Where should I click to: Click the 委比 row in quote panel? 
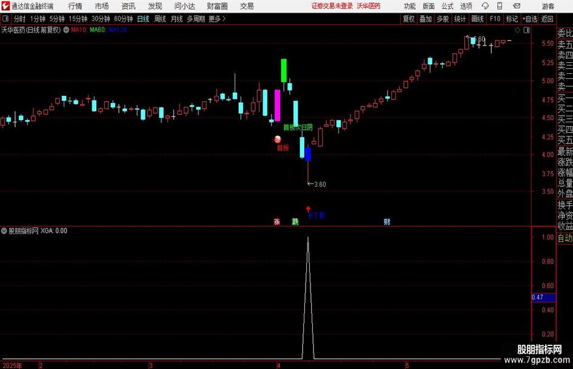pyautogui.click(x=565, y=33)
